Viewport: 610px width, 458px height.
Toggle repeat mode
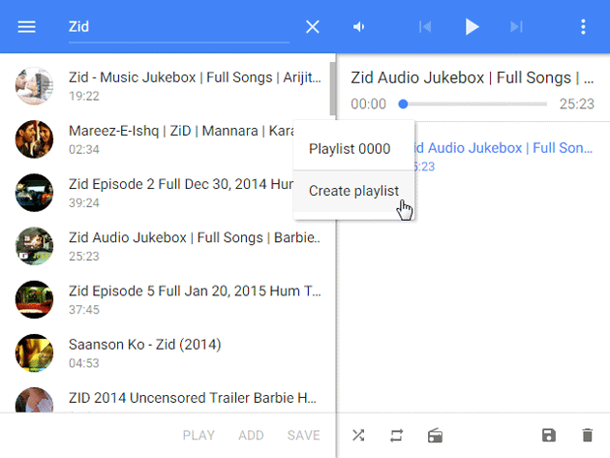point(396,435)
